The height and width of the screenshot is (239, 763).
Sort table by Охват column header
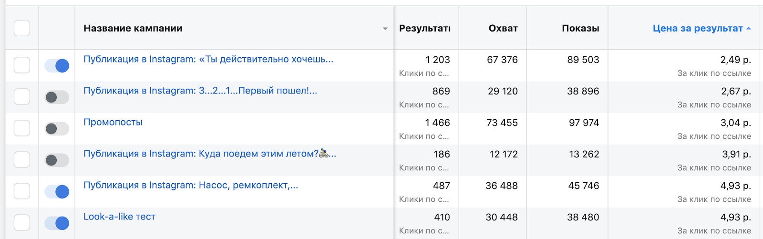503,28
